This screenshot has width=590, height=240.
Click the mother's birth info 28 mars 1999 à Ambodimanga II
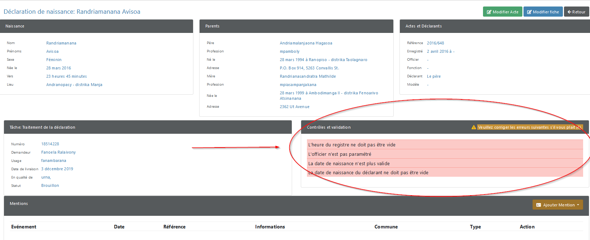coord(329,95)
